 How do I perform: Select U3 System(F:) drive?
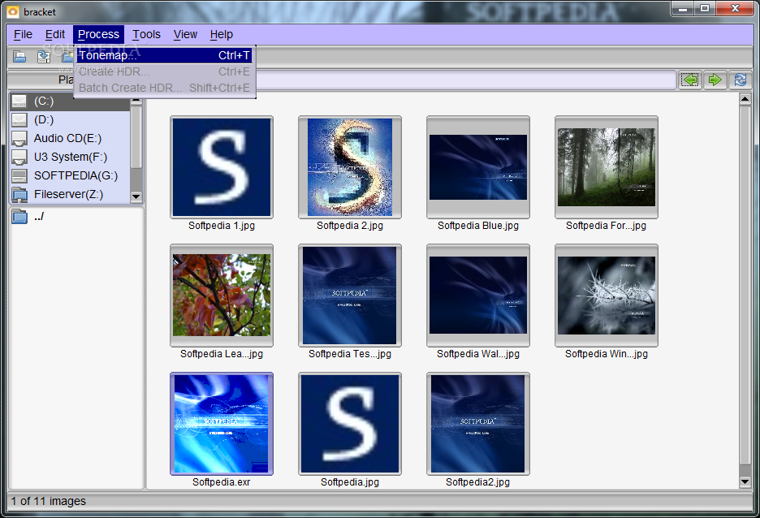pos(70,157)
